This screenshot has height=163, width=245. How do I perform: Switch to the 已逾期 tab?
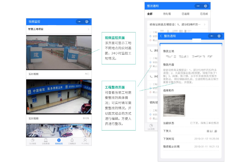coord(186,14)
